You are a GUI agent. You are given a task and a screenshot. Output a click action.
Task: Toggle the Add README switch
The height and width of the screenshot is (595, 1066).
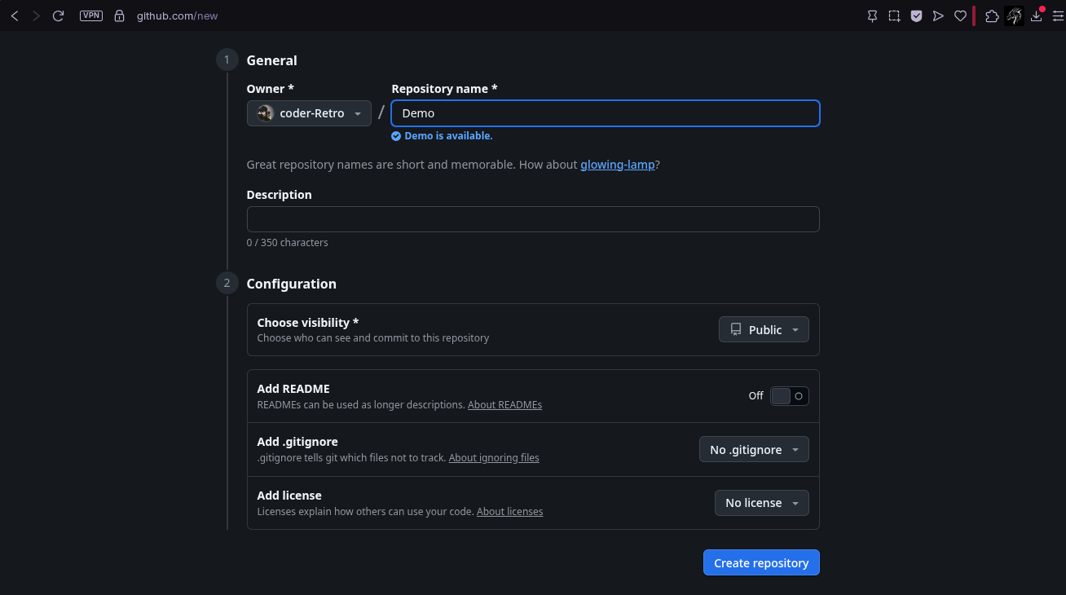tap(789, 396)
